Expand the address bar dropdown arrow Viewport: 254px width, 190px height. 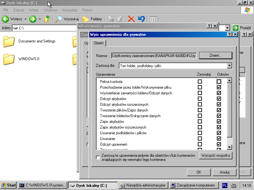pyautogui.click(x=227, y=28)
